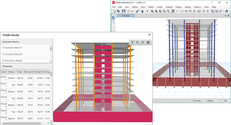Click the M2, kip-ft column header
231x125 pixels.
pyautogui.click(x=28, y=72)
